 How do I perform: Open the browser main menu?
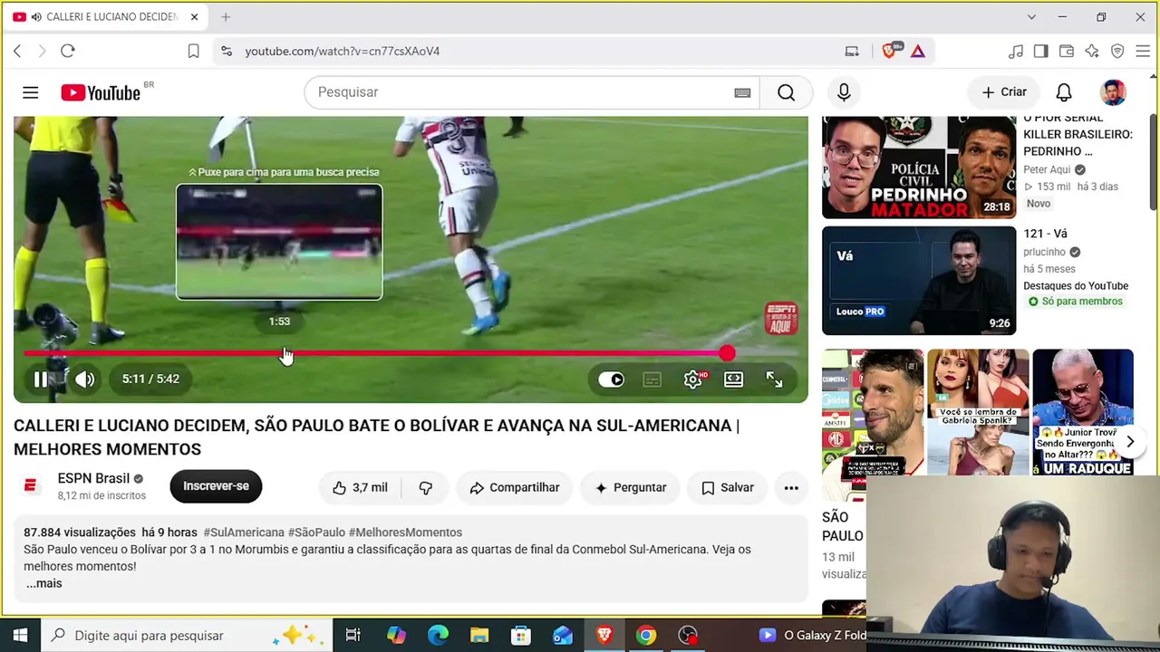click(1142, 52)
